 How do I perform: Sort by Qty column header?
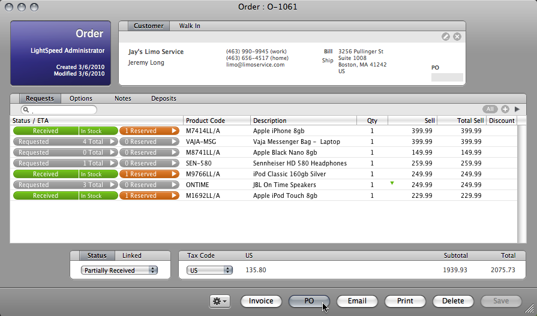coord(372,121)
